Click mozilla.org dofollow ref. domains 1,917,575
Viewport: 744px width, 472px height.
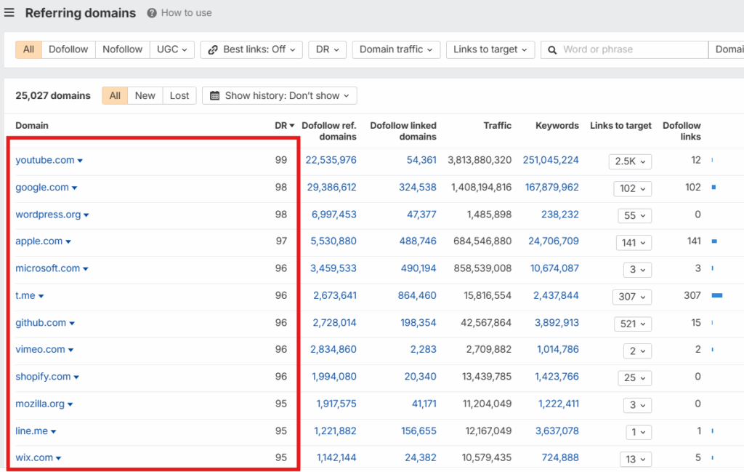click(x=336, y=404)
